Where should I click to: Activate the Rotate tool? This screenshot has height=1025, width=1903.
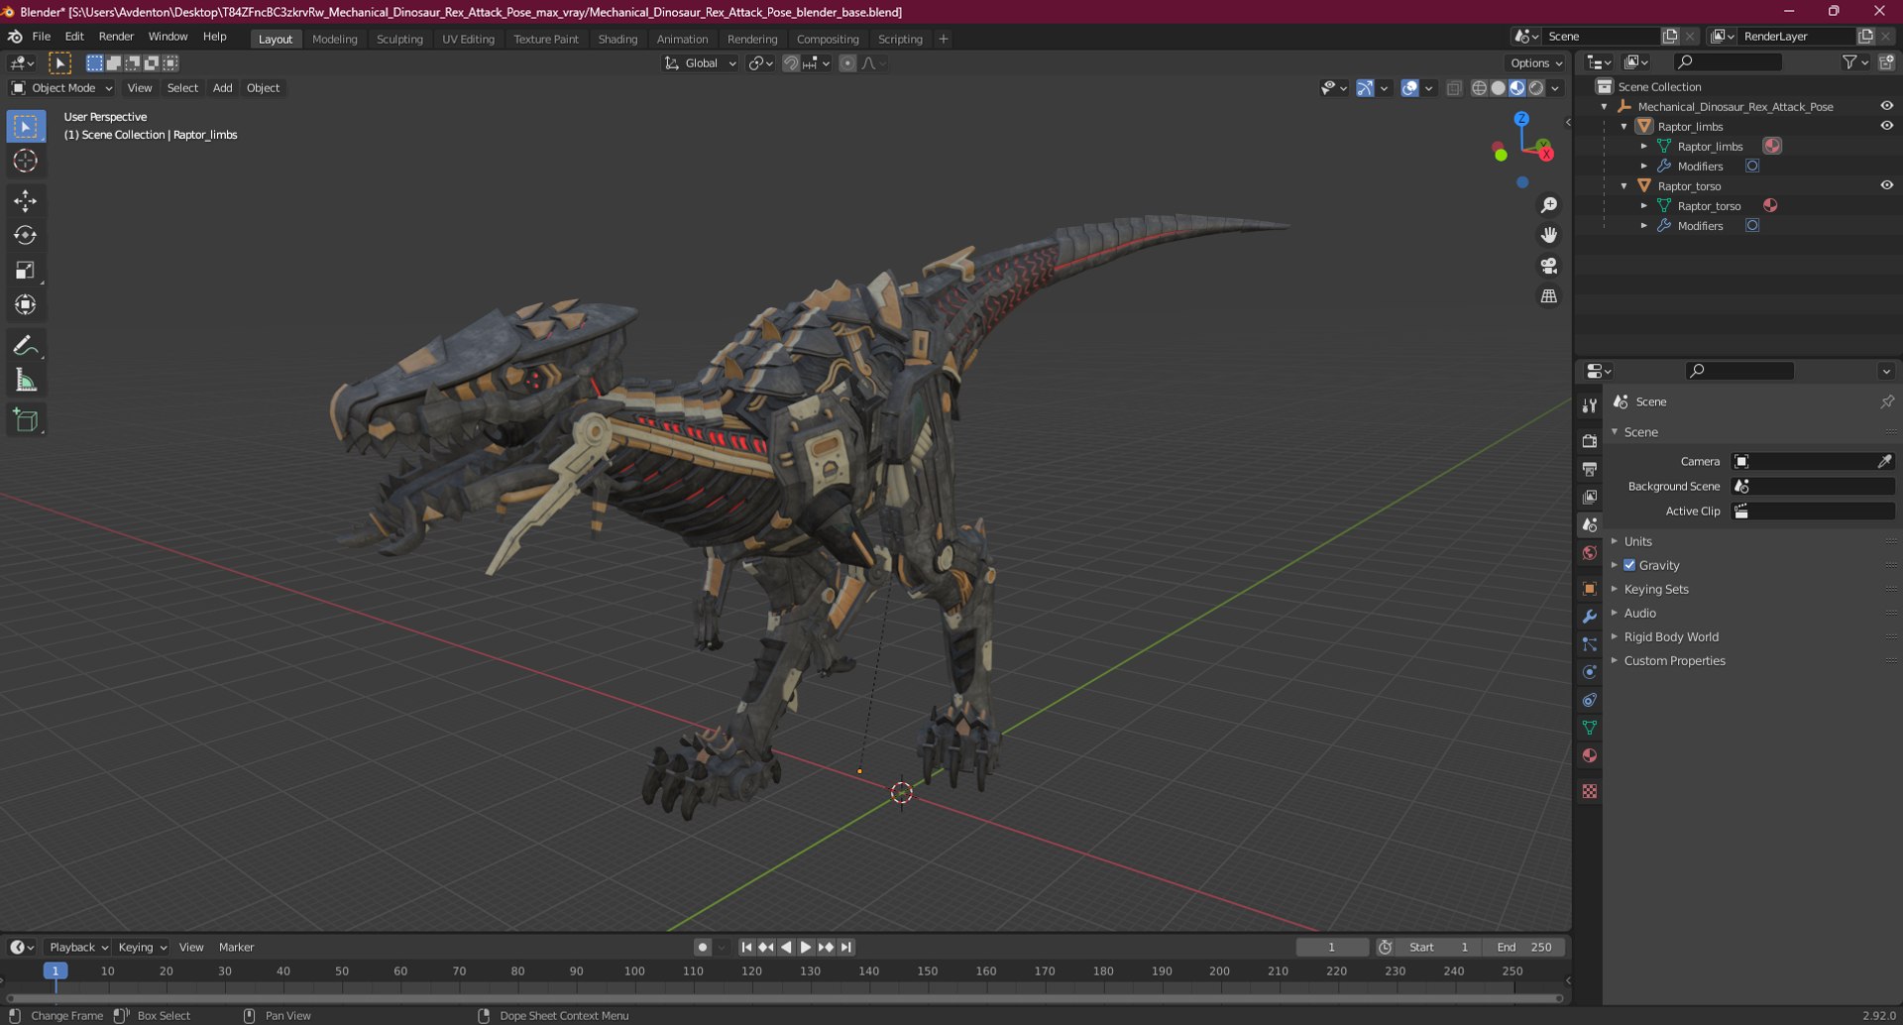pos(26,236)
